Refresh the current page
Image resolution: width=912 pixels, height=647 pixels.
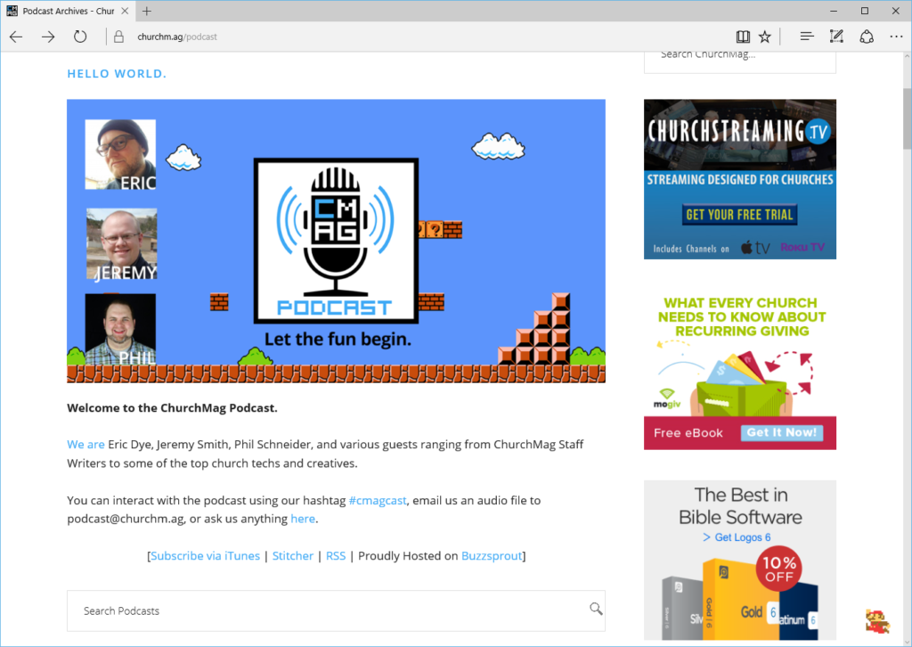[x=79, y=37]
